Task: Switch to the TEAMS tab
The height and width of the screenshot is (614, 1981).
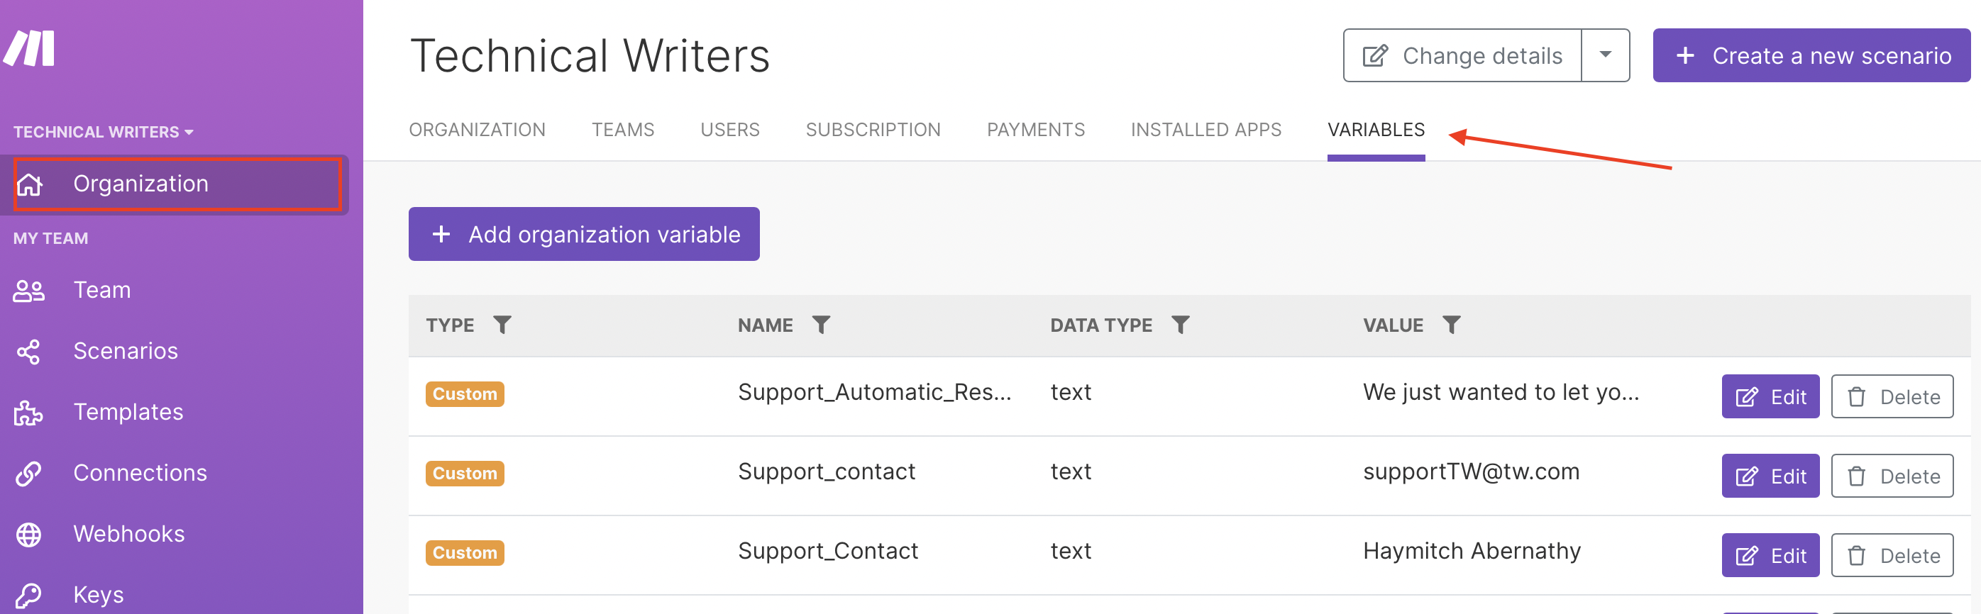Action: click(623, 130)
